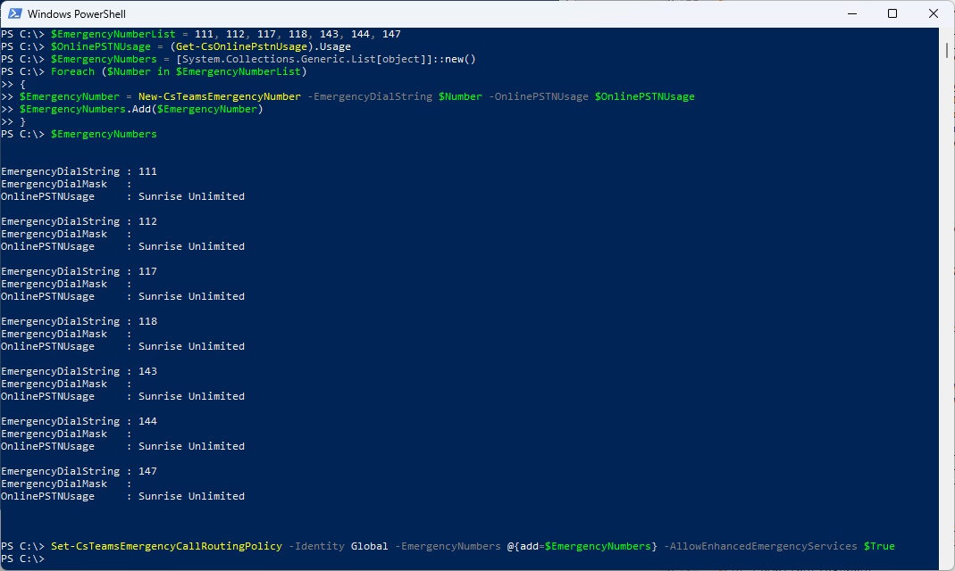Maximize the Windows PowerShell window
955x571 pixels.
pyautogui.click(x=892, y=13)
